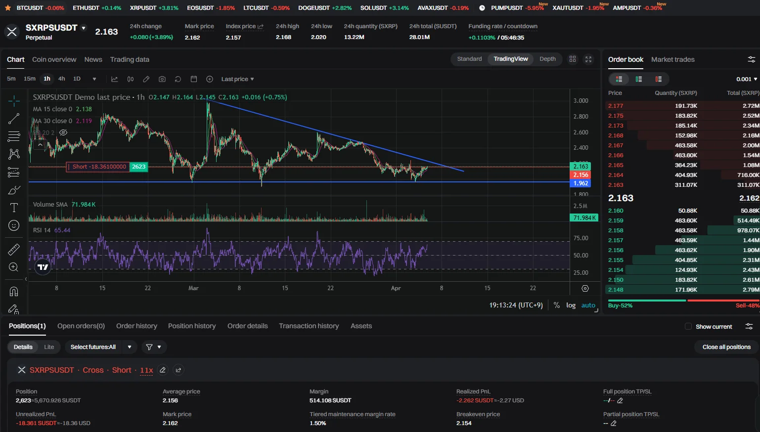Viewport: 760px width, 432px height.
Task: Open the Order history tab
Action: (136, 326)
